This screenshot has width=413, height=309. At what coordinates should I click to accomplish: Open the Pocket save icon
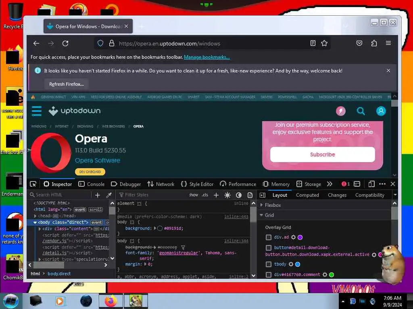[359, 43]
